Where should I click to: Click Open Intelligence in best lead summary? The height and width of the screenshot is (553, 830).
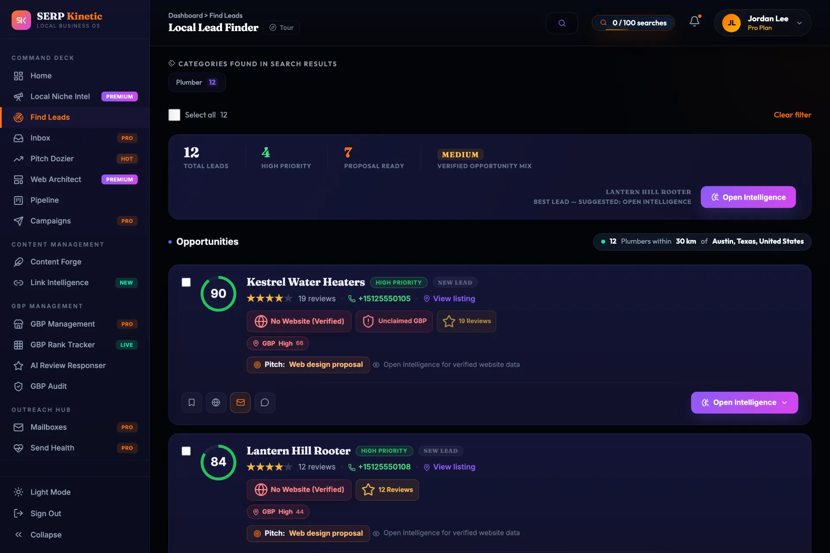click(748, 197)
